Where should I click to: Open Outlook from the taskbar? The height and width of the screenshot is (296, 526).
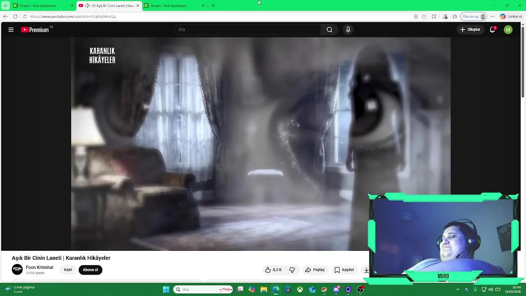(x=312, y=289)
